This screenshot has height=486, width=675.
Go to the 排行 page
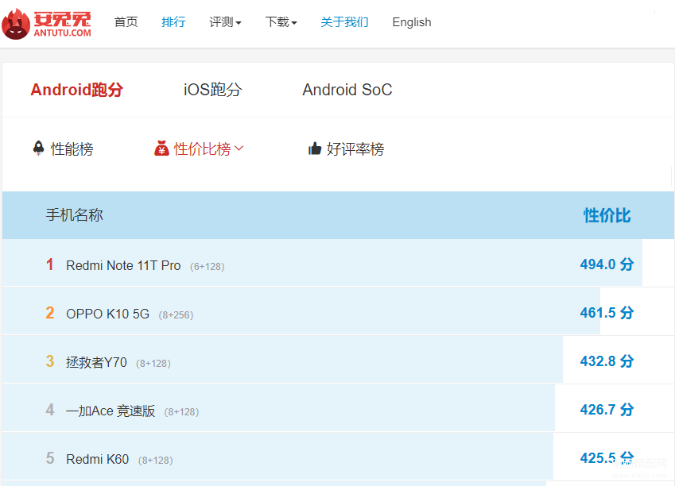click(173, 22)
